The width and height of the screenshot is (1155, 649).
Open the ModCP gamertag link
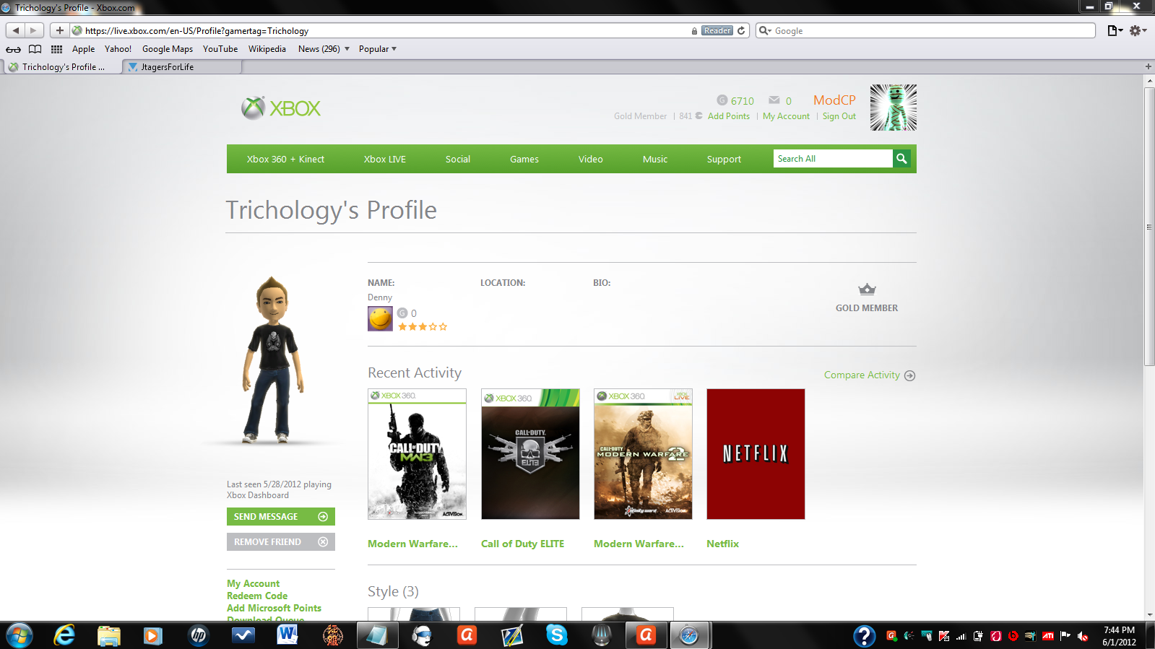point(834,100)
